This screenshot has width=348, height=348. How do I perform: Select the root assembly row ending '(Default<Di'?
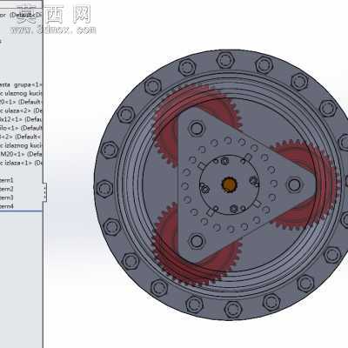[x=21, y=15]
